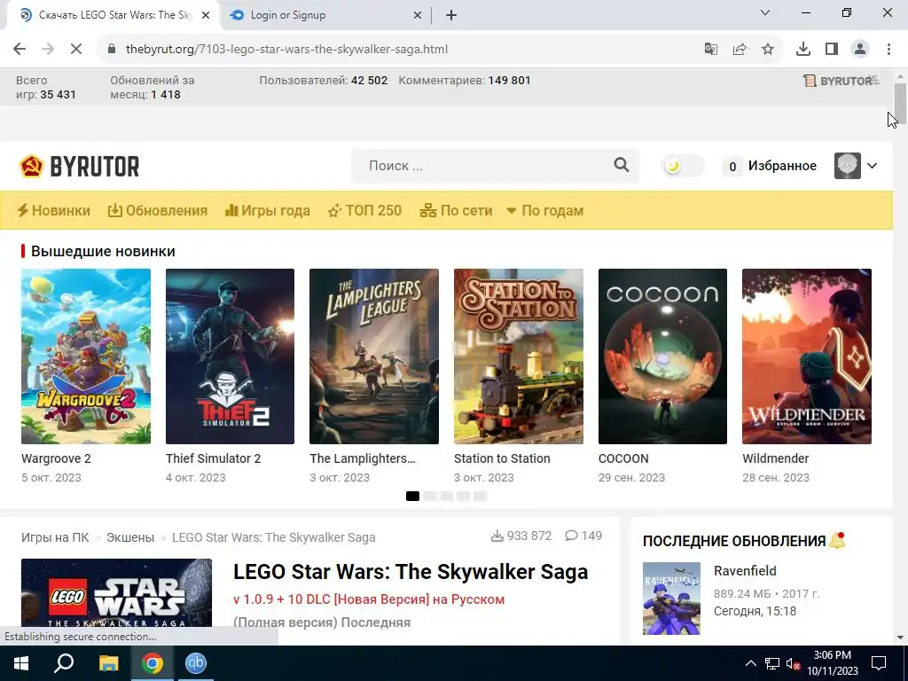Open Chrome profile avatar icon

point(860,50)
